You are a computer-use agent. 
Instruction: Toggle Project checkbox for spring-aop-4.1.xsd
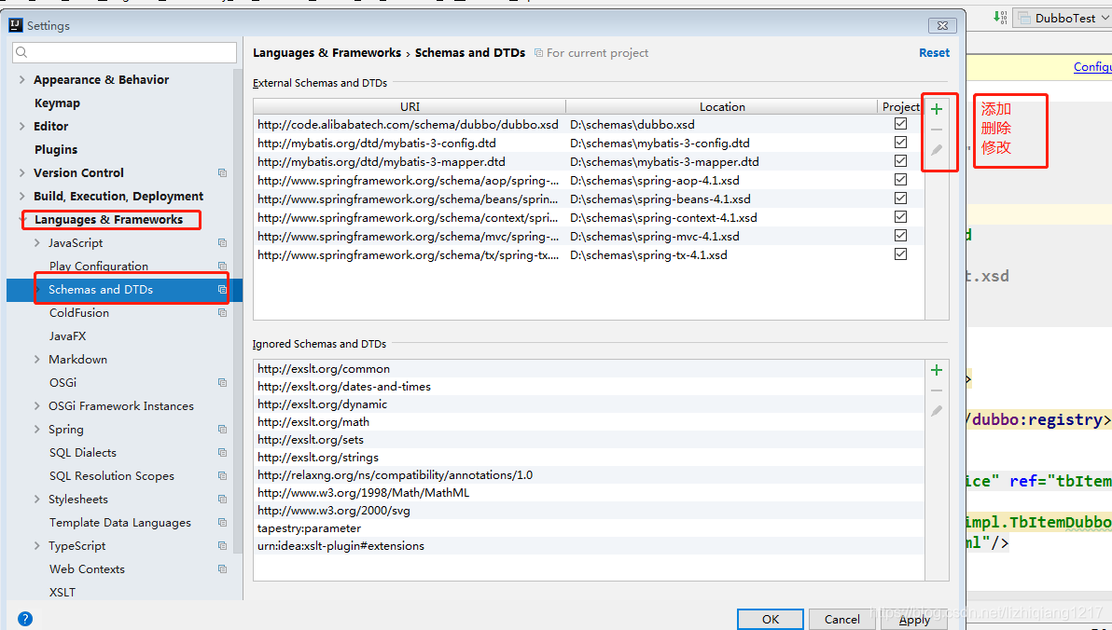pos(900,180)
